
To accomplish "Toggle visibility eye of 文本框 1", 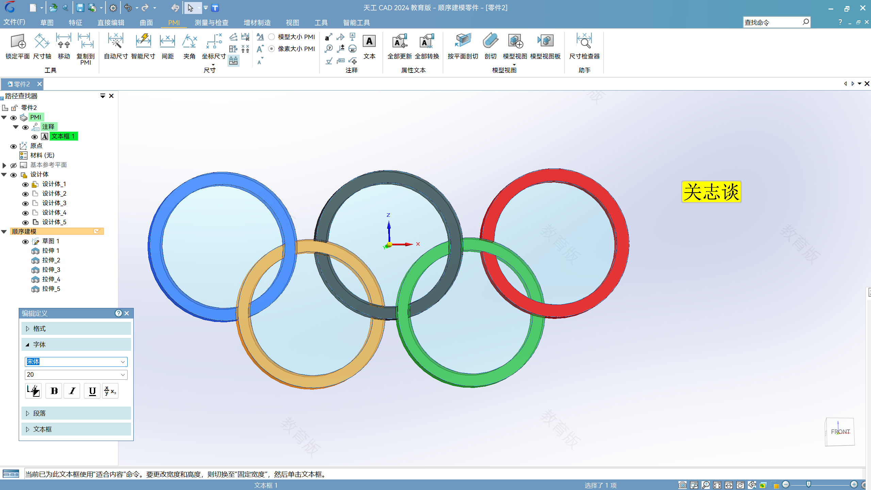I will click(x=34, y=137).
